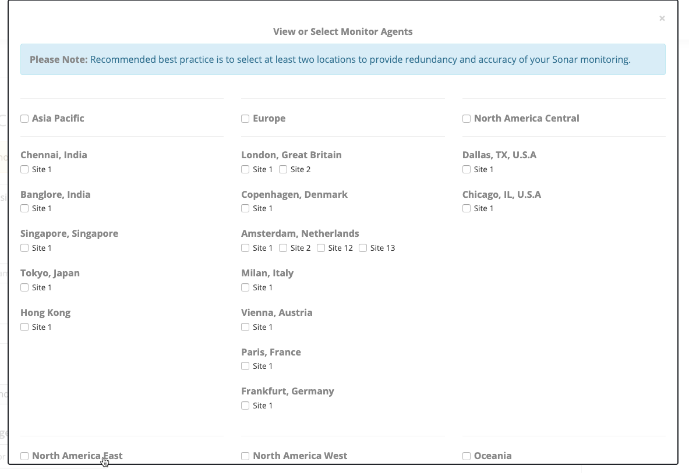Select Chennai, India Site 1
This screenshot has height=473, width=689.
coord(24,169)
